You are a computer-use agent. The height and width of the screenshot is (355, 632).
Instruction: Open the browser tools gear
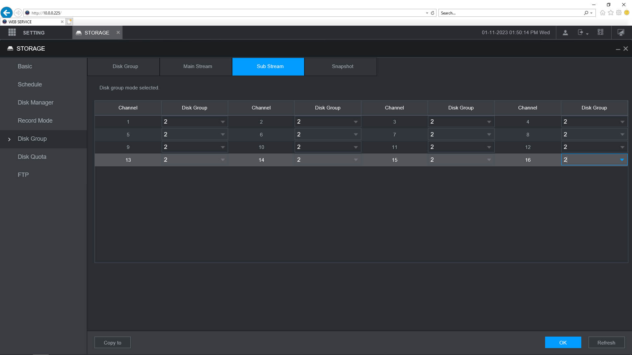[x=619, y=13]
